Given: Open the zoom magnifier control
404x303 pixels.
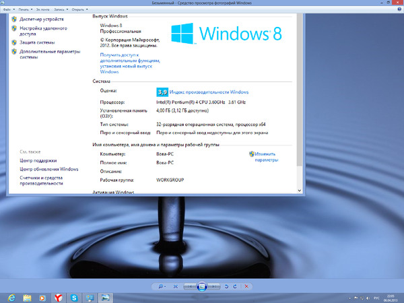Looking at the screenshot, I should point(162,286).
